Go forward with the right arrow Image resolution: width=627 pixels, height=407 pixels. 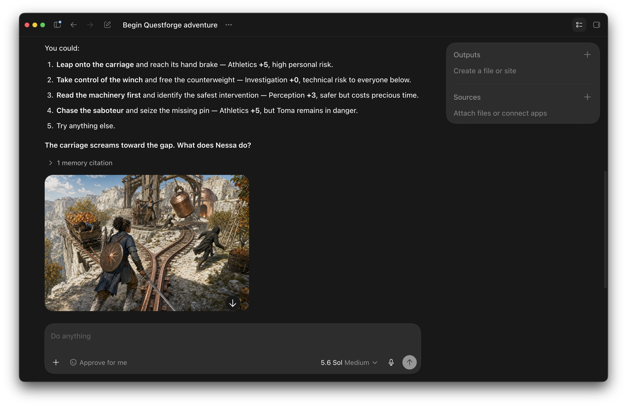point(90,25)
